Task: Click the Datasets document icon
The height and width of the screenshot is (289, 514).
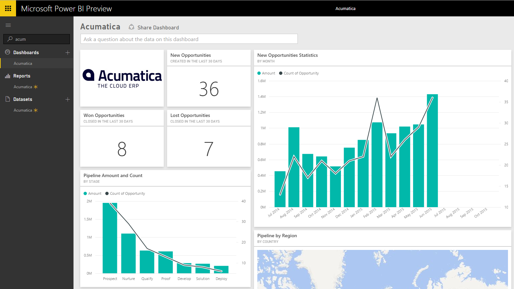Action: (8, 99)
